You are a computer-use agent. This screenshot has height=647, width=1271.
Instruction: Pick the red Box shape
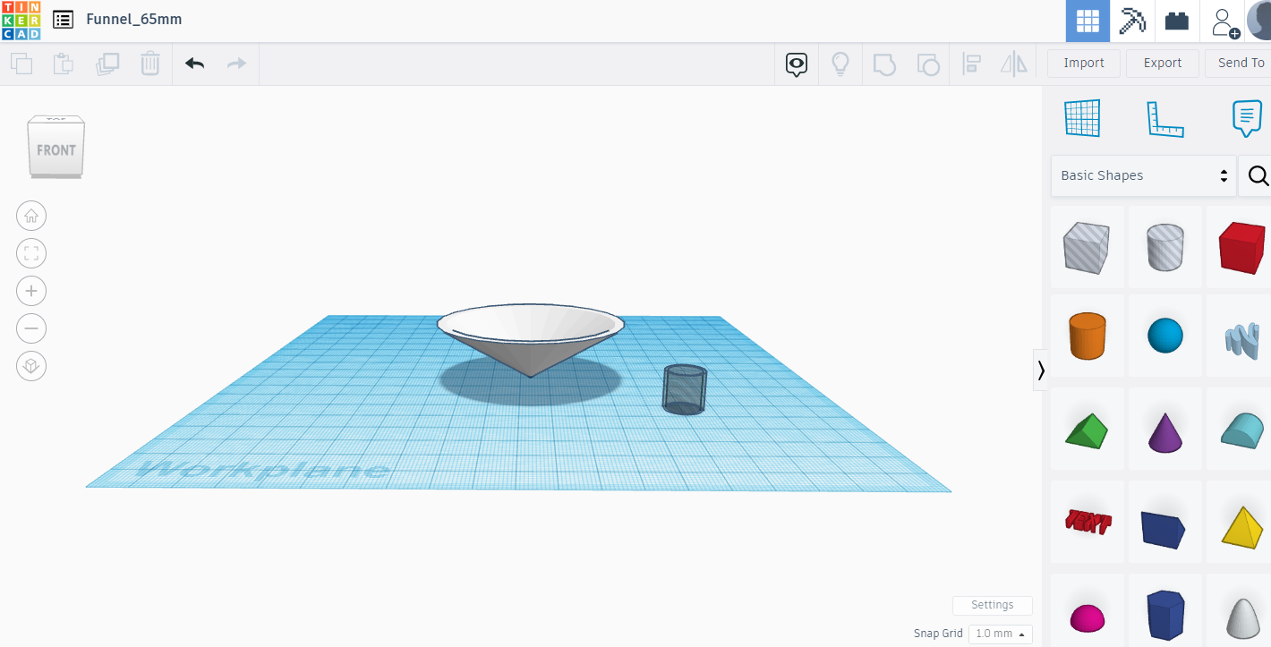[1241, 247]
